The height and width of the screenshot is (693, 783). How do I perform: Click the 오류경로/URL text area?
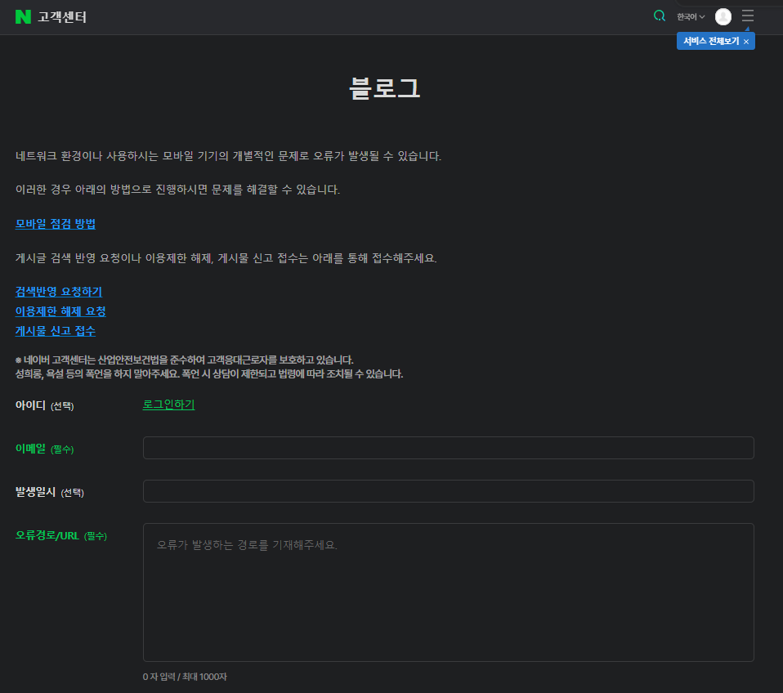click(x=448, y=592)
